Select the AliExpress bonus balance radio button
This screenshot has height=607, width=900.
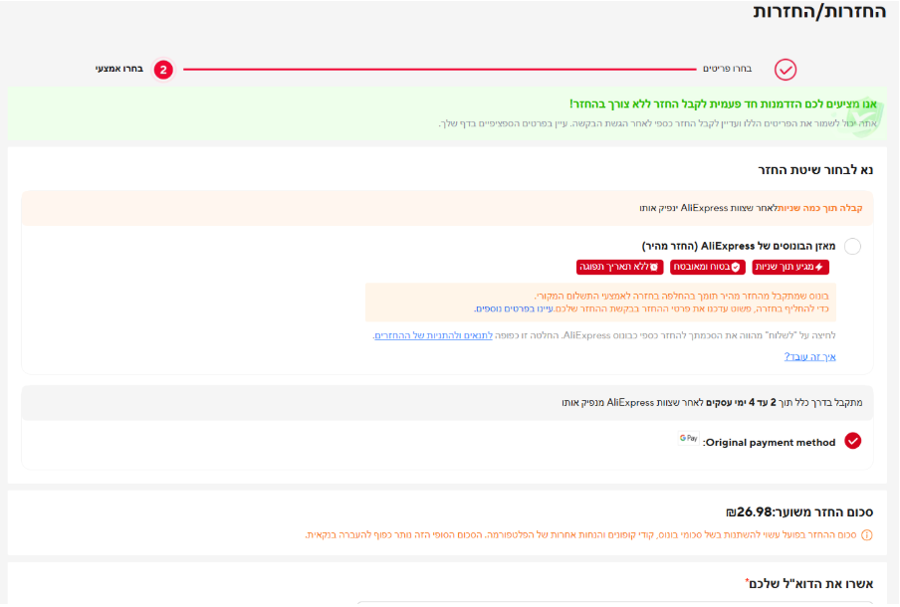click(x=852, y=246)
